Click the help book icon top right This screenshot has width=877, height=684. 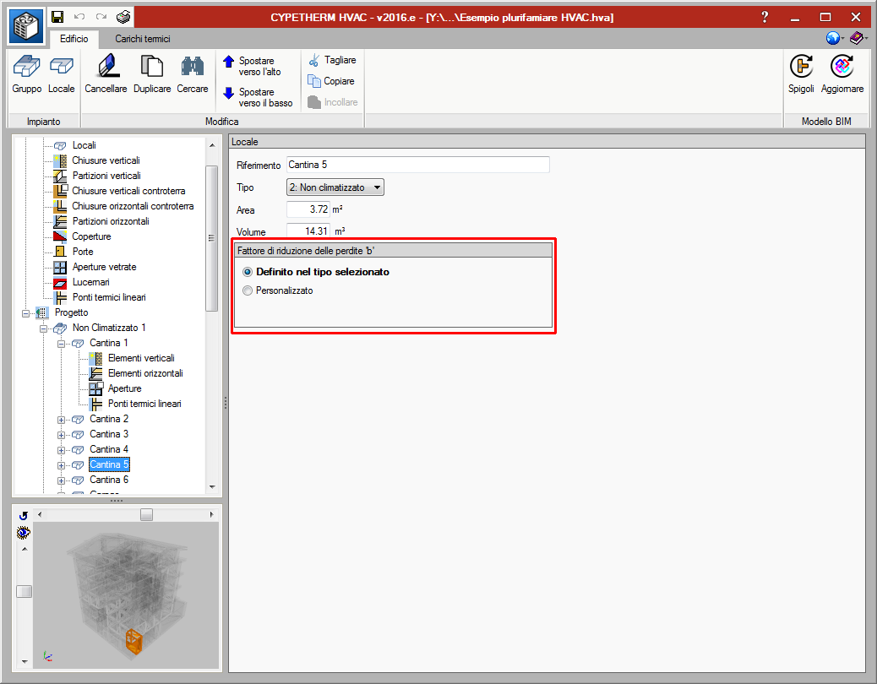click(x=856, y=38)
